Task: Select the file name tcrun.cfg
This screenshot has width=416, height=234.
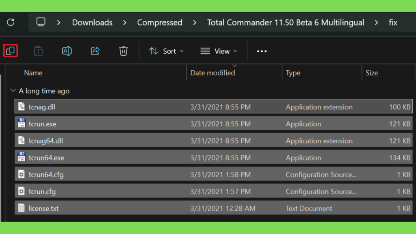Action: click(42, 192)
